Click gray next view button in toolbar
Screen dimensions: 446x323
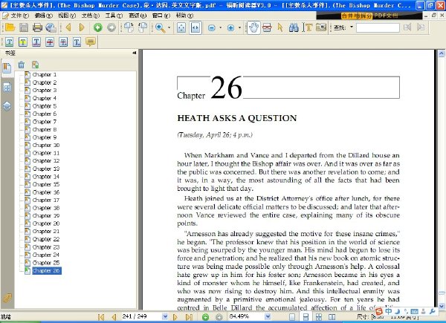[x=111, y=27]
